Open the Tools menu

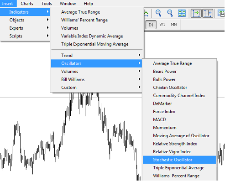click(47, 3)
